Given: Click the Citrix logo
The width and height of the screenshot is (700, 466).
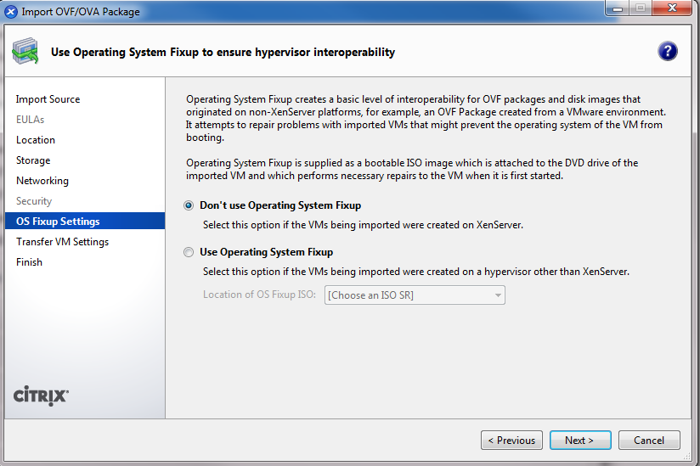Looking at the screenshot, I should click(42, 396).
